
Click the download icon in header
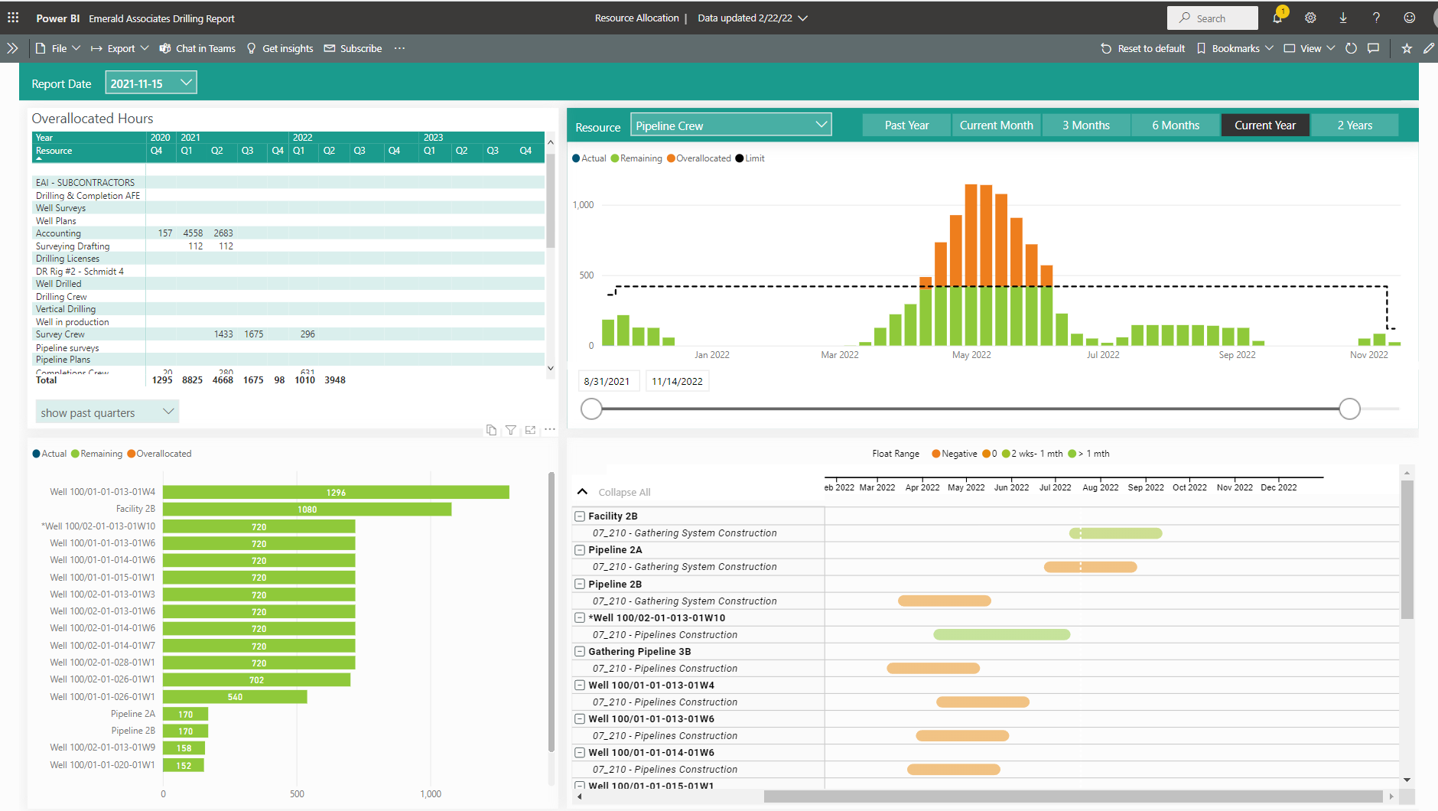1343,18
